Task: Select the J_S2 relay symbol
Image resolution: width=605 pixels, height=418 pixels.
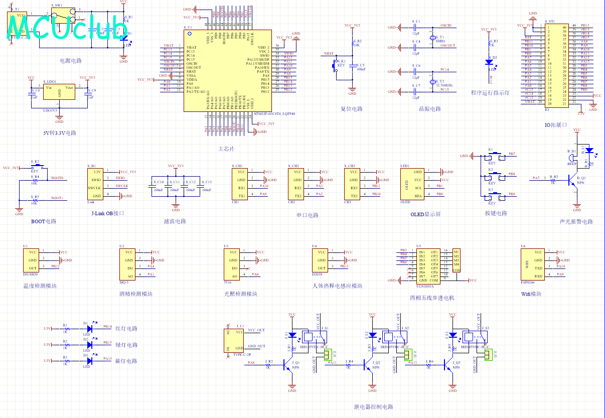Action: coord(396,337)
